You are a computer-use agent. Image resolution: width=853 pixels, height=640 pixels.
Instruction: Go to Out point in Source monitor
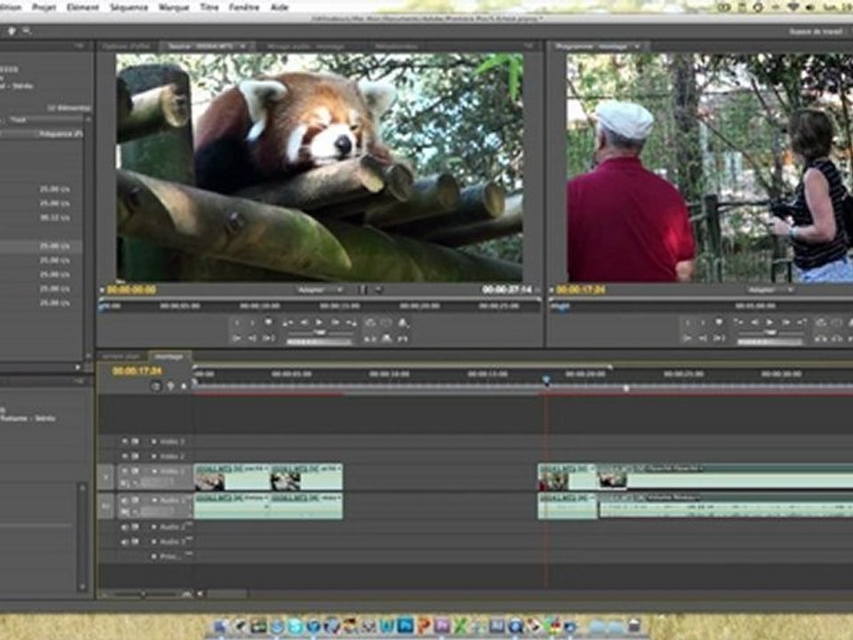(x=251, y=338)
